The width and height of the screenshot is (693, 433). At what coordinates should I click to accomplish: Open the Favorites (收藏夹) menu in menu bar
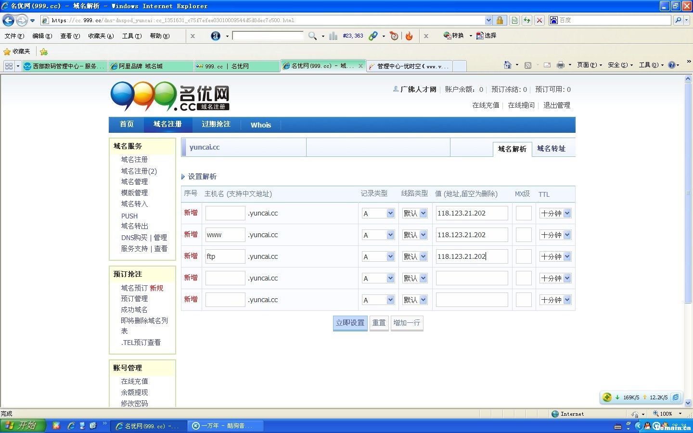(x=101, y=36)
